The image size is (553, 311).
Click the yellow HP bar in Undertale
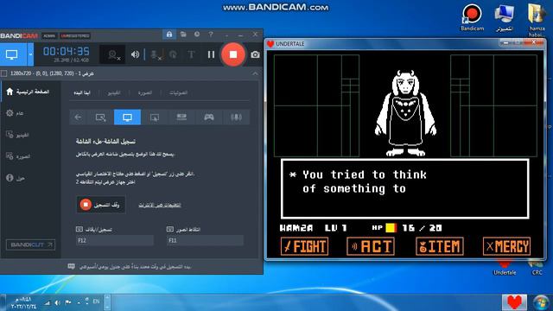point(391,228)
